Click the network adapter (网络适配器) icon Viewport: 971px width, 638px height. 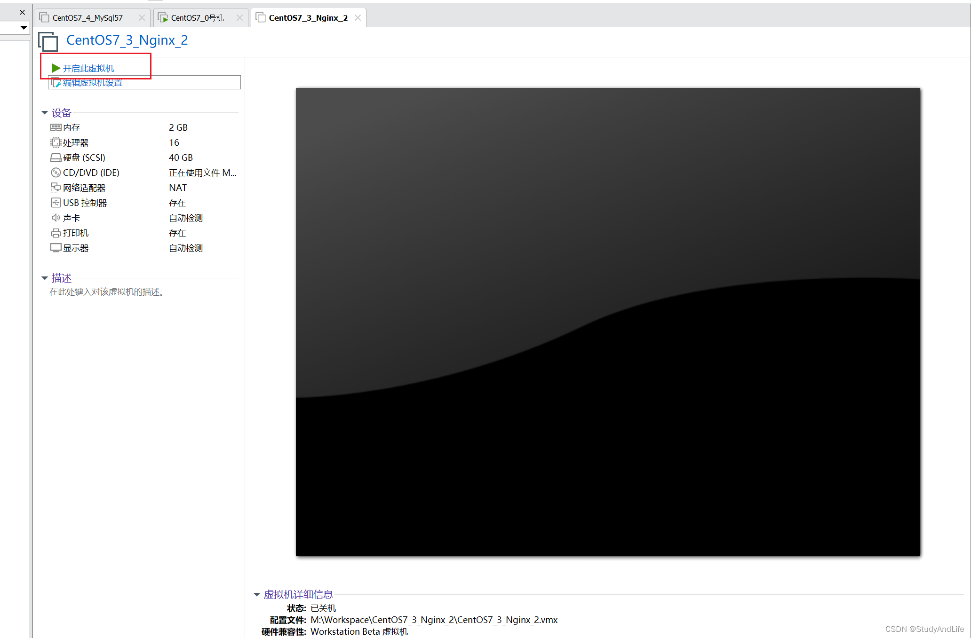click(x=56, y=188)
